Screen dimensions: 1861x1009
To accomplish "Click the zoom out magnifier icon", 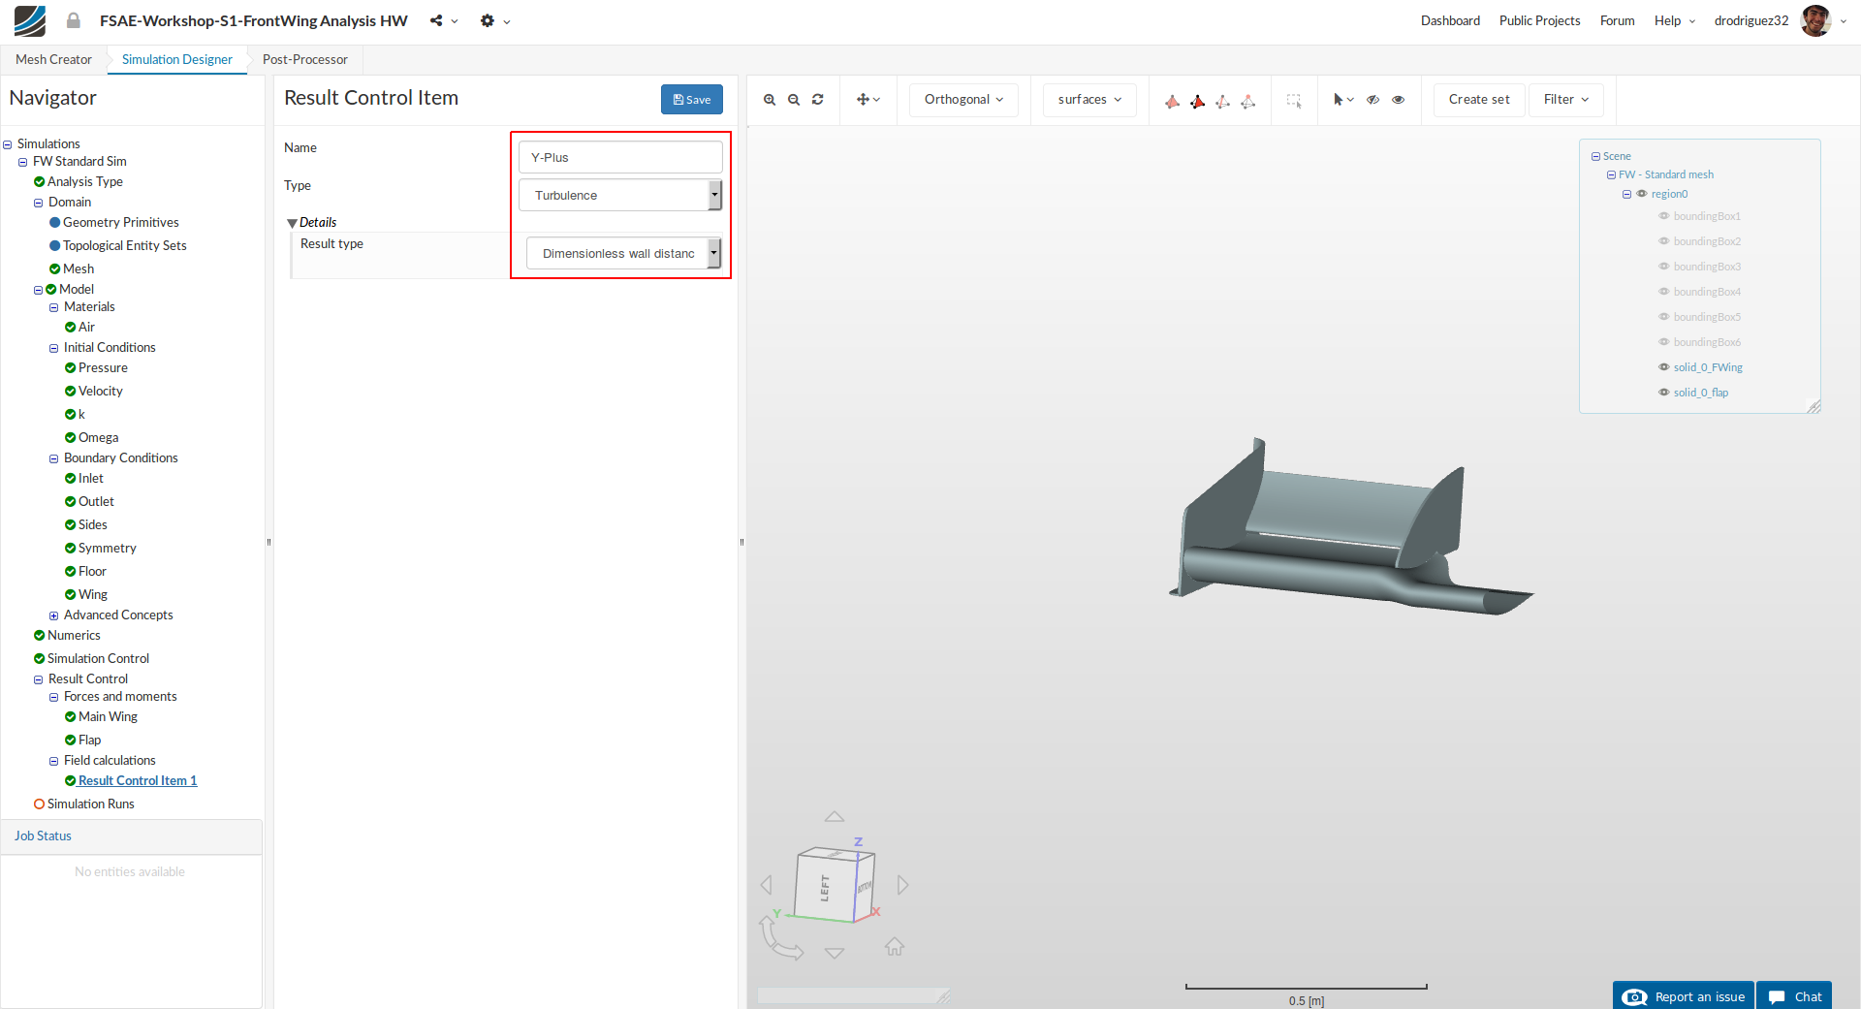I will click(x=794, y=100).
